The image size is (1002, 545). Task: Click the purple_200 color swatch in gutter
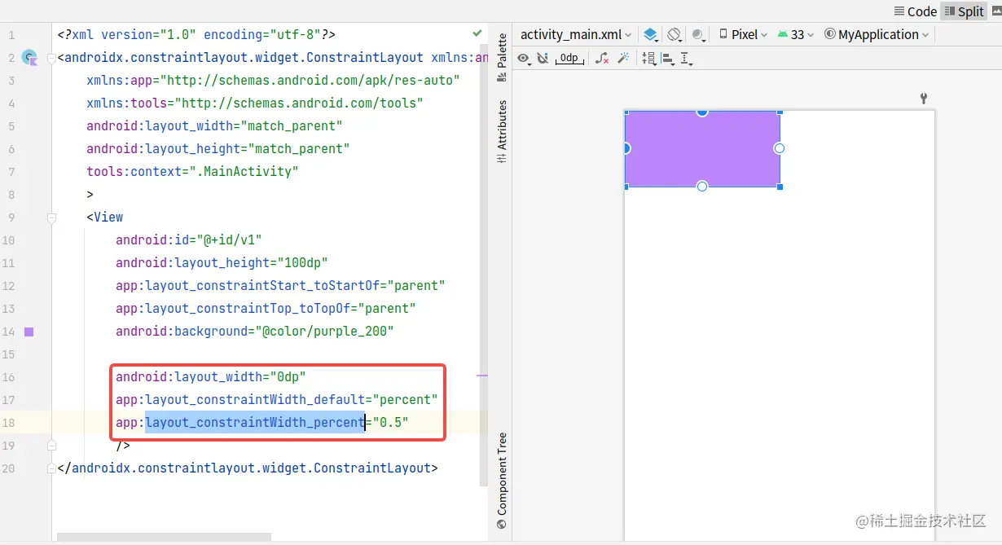point(29,332)
